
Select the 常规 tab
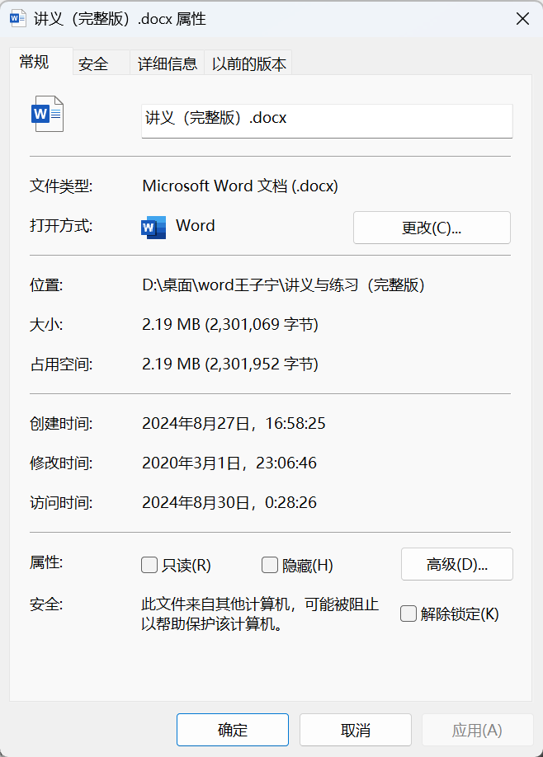tap(41, 62)
